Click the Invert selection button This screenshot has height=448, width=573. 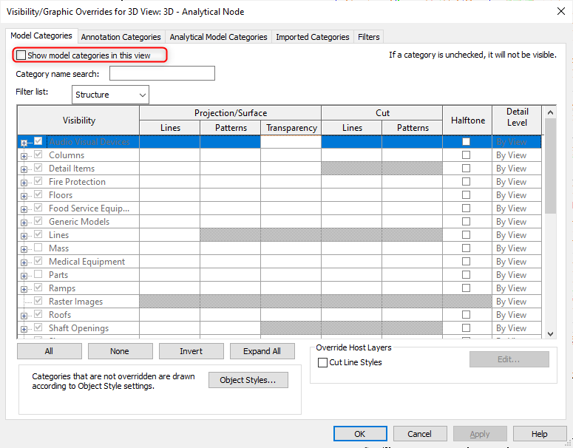191,351
